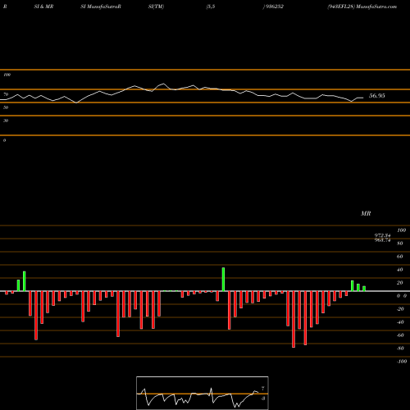410x410 pixels.
Task: Click the MR axis label -80
Action: tap(400, 348)
